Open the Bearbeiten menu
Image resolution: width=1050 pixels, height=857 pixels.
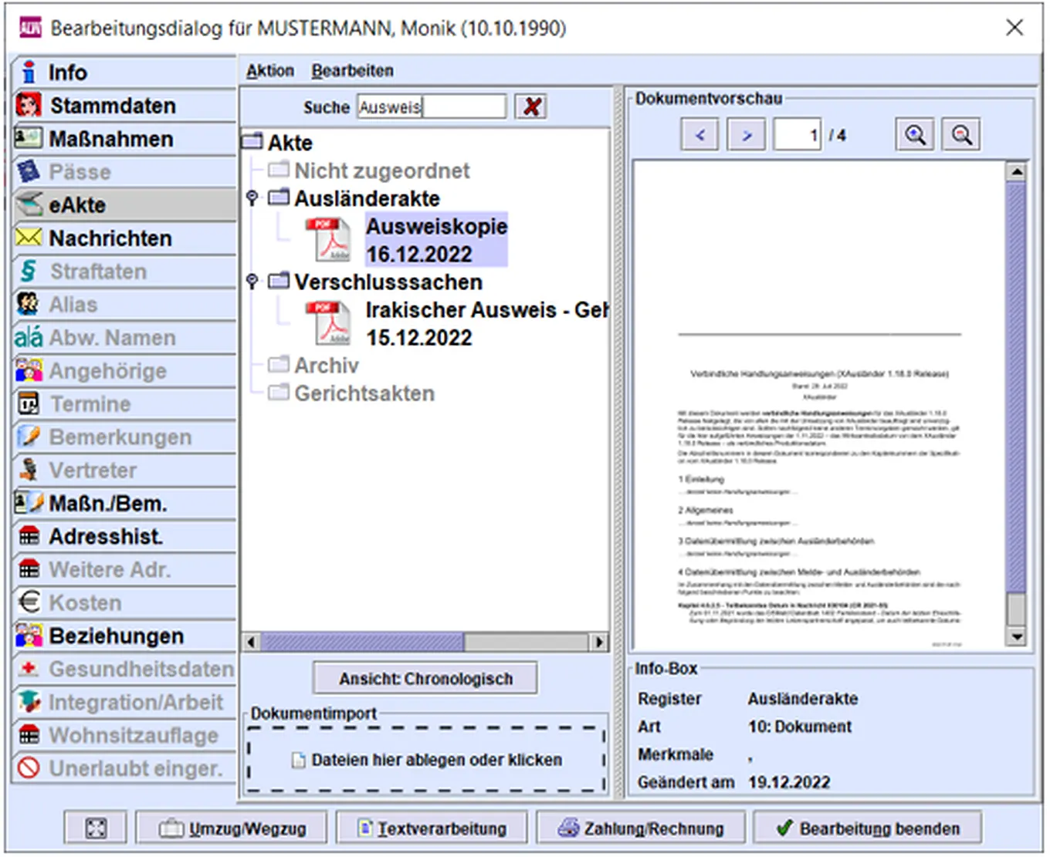click(x=352, y=71)
